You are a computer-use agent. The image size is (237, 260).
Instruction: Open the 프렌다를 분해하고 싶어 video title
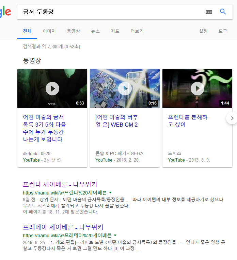pos(188,121)
